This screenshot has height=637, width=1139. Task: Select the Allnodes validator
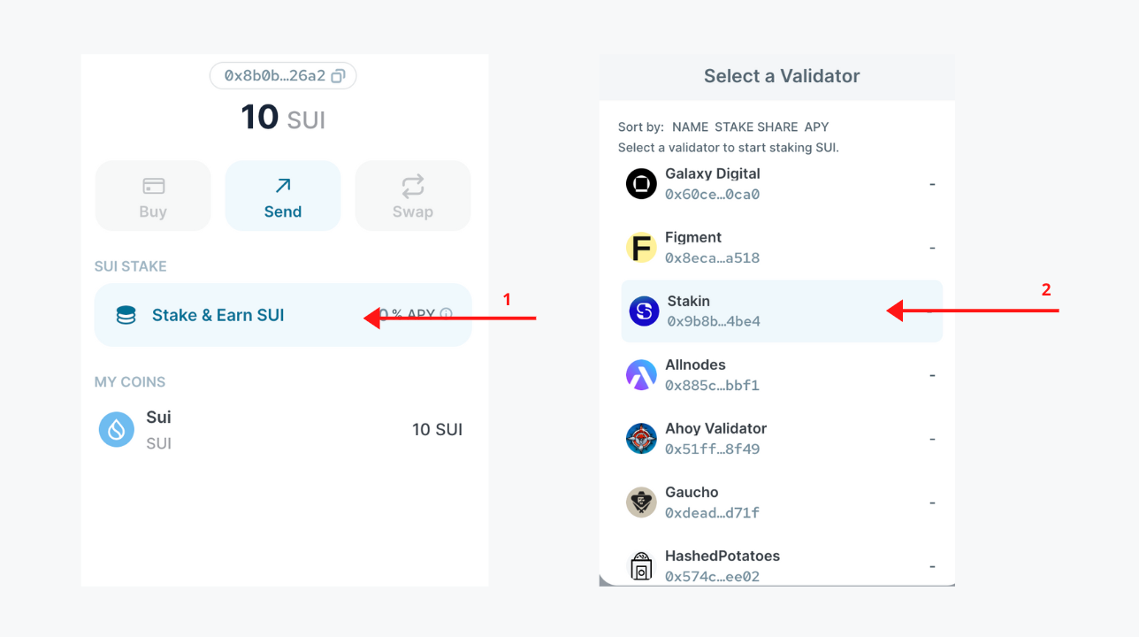click(782, 374)
